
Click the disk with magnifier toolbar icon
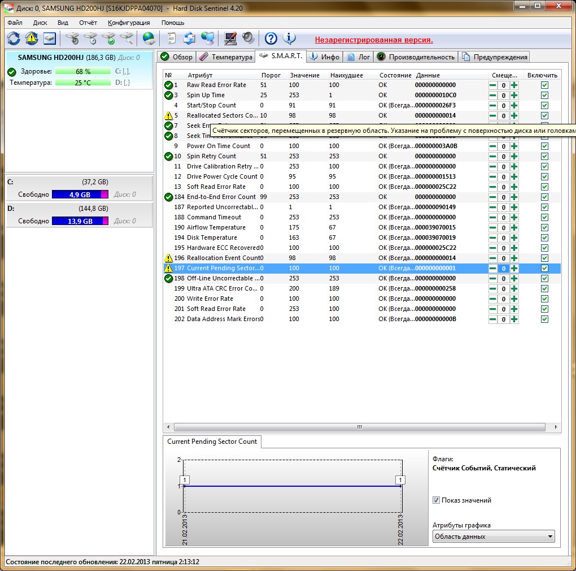(127, 38)
